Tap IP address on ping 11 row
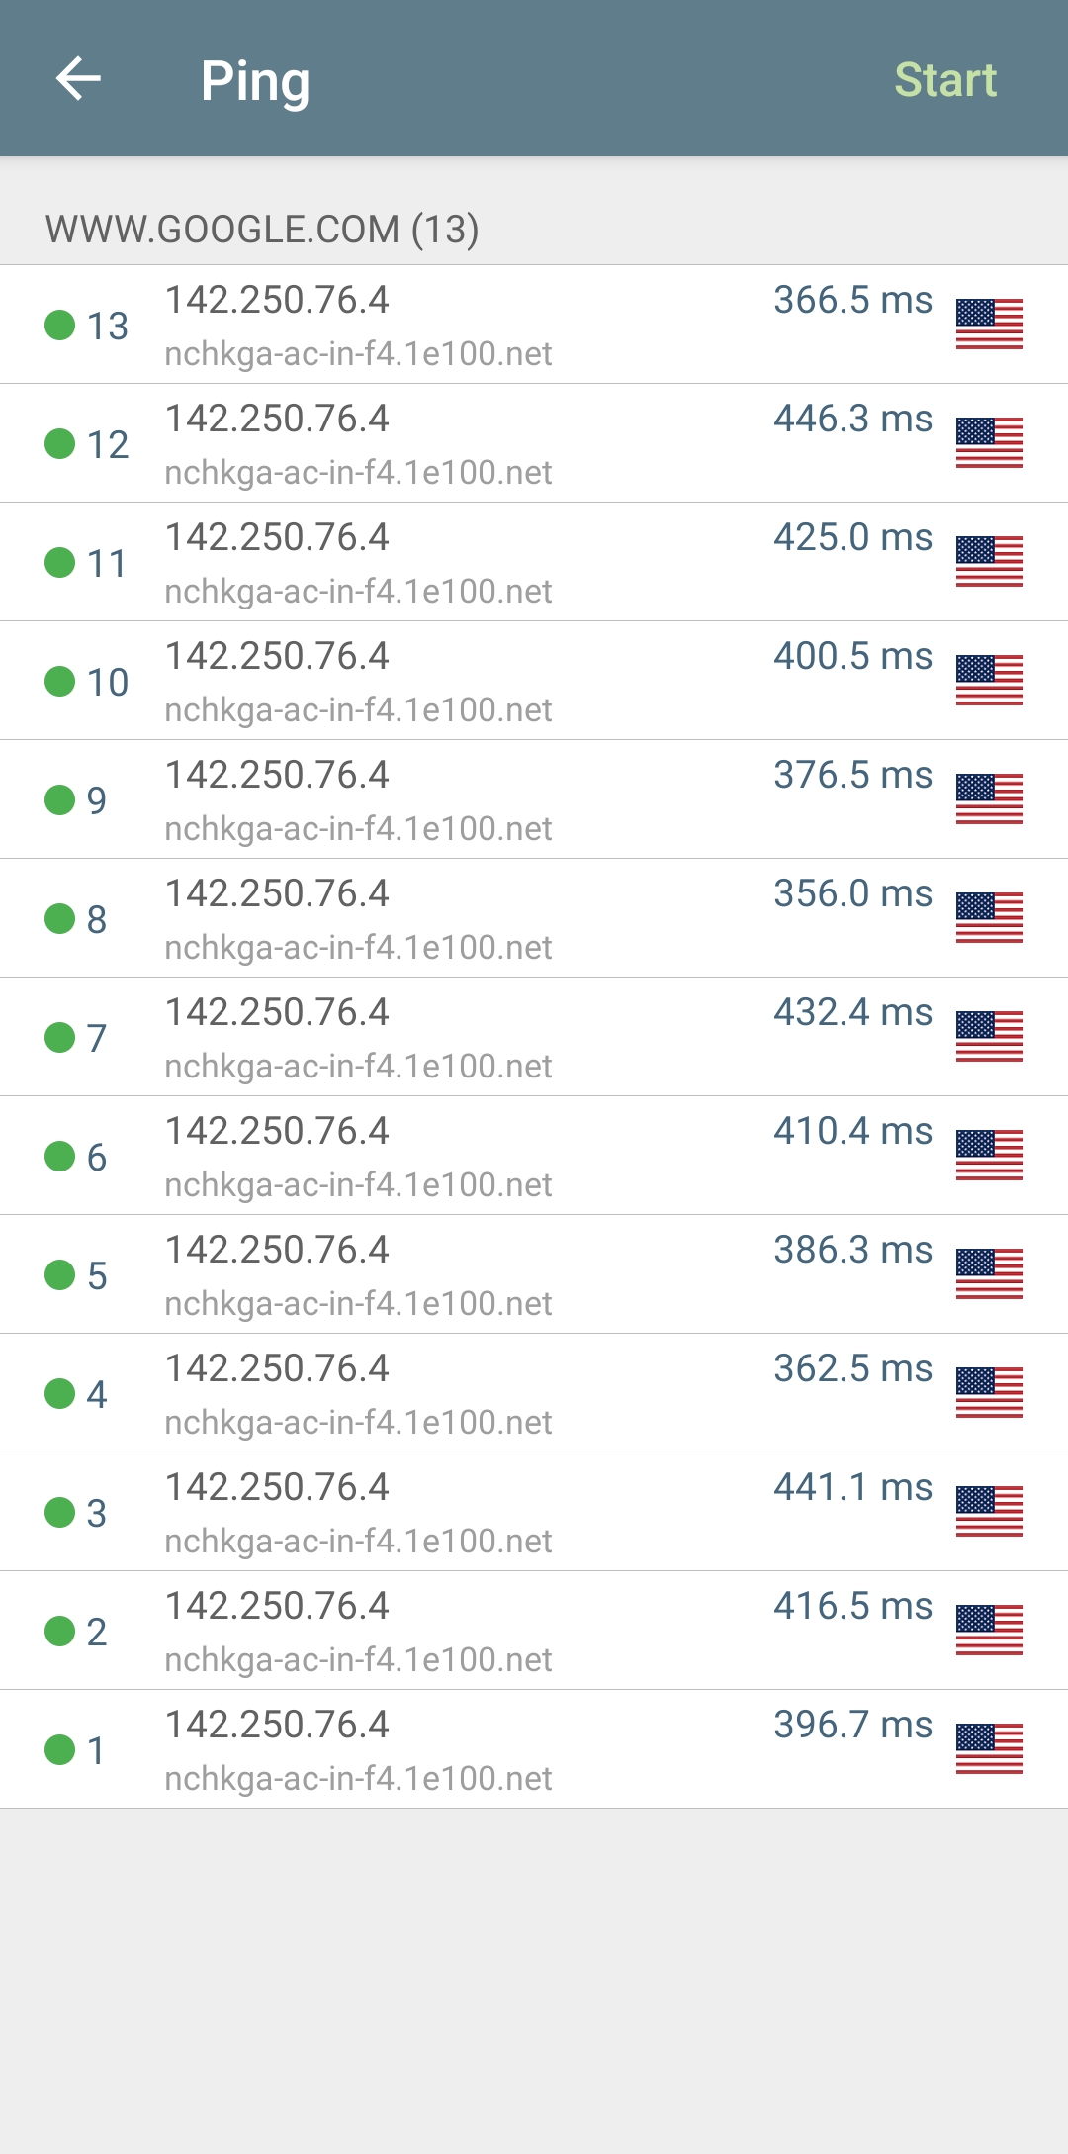The image size is (1068, 2154). pyautogui.click(x=277, y=537)
